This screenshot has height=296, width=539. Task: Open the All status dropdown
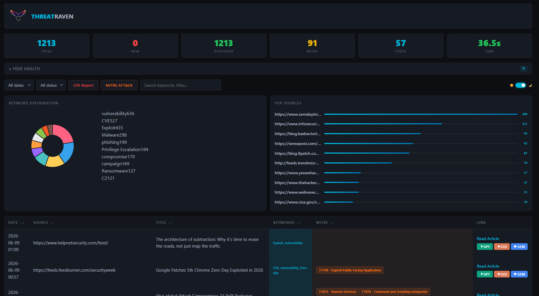coord(51,85)
